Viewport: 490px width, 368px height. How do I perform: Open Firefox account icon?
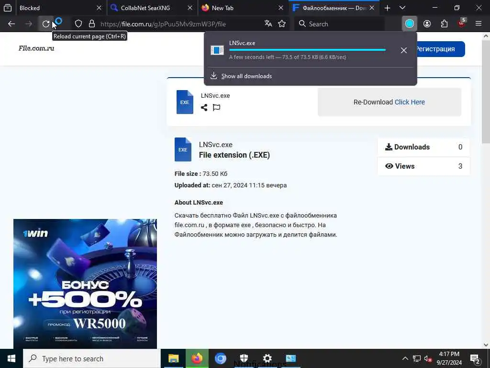click(x=427, y=24)
